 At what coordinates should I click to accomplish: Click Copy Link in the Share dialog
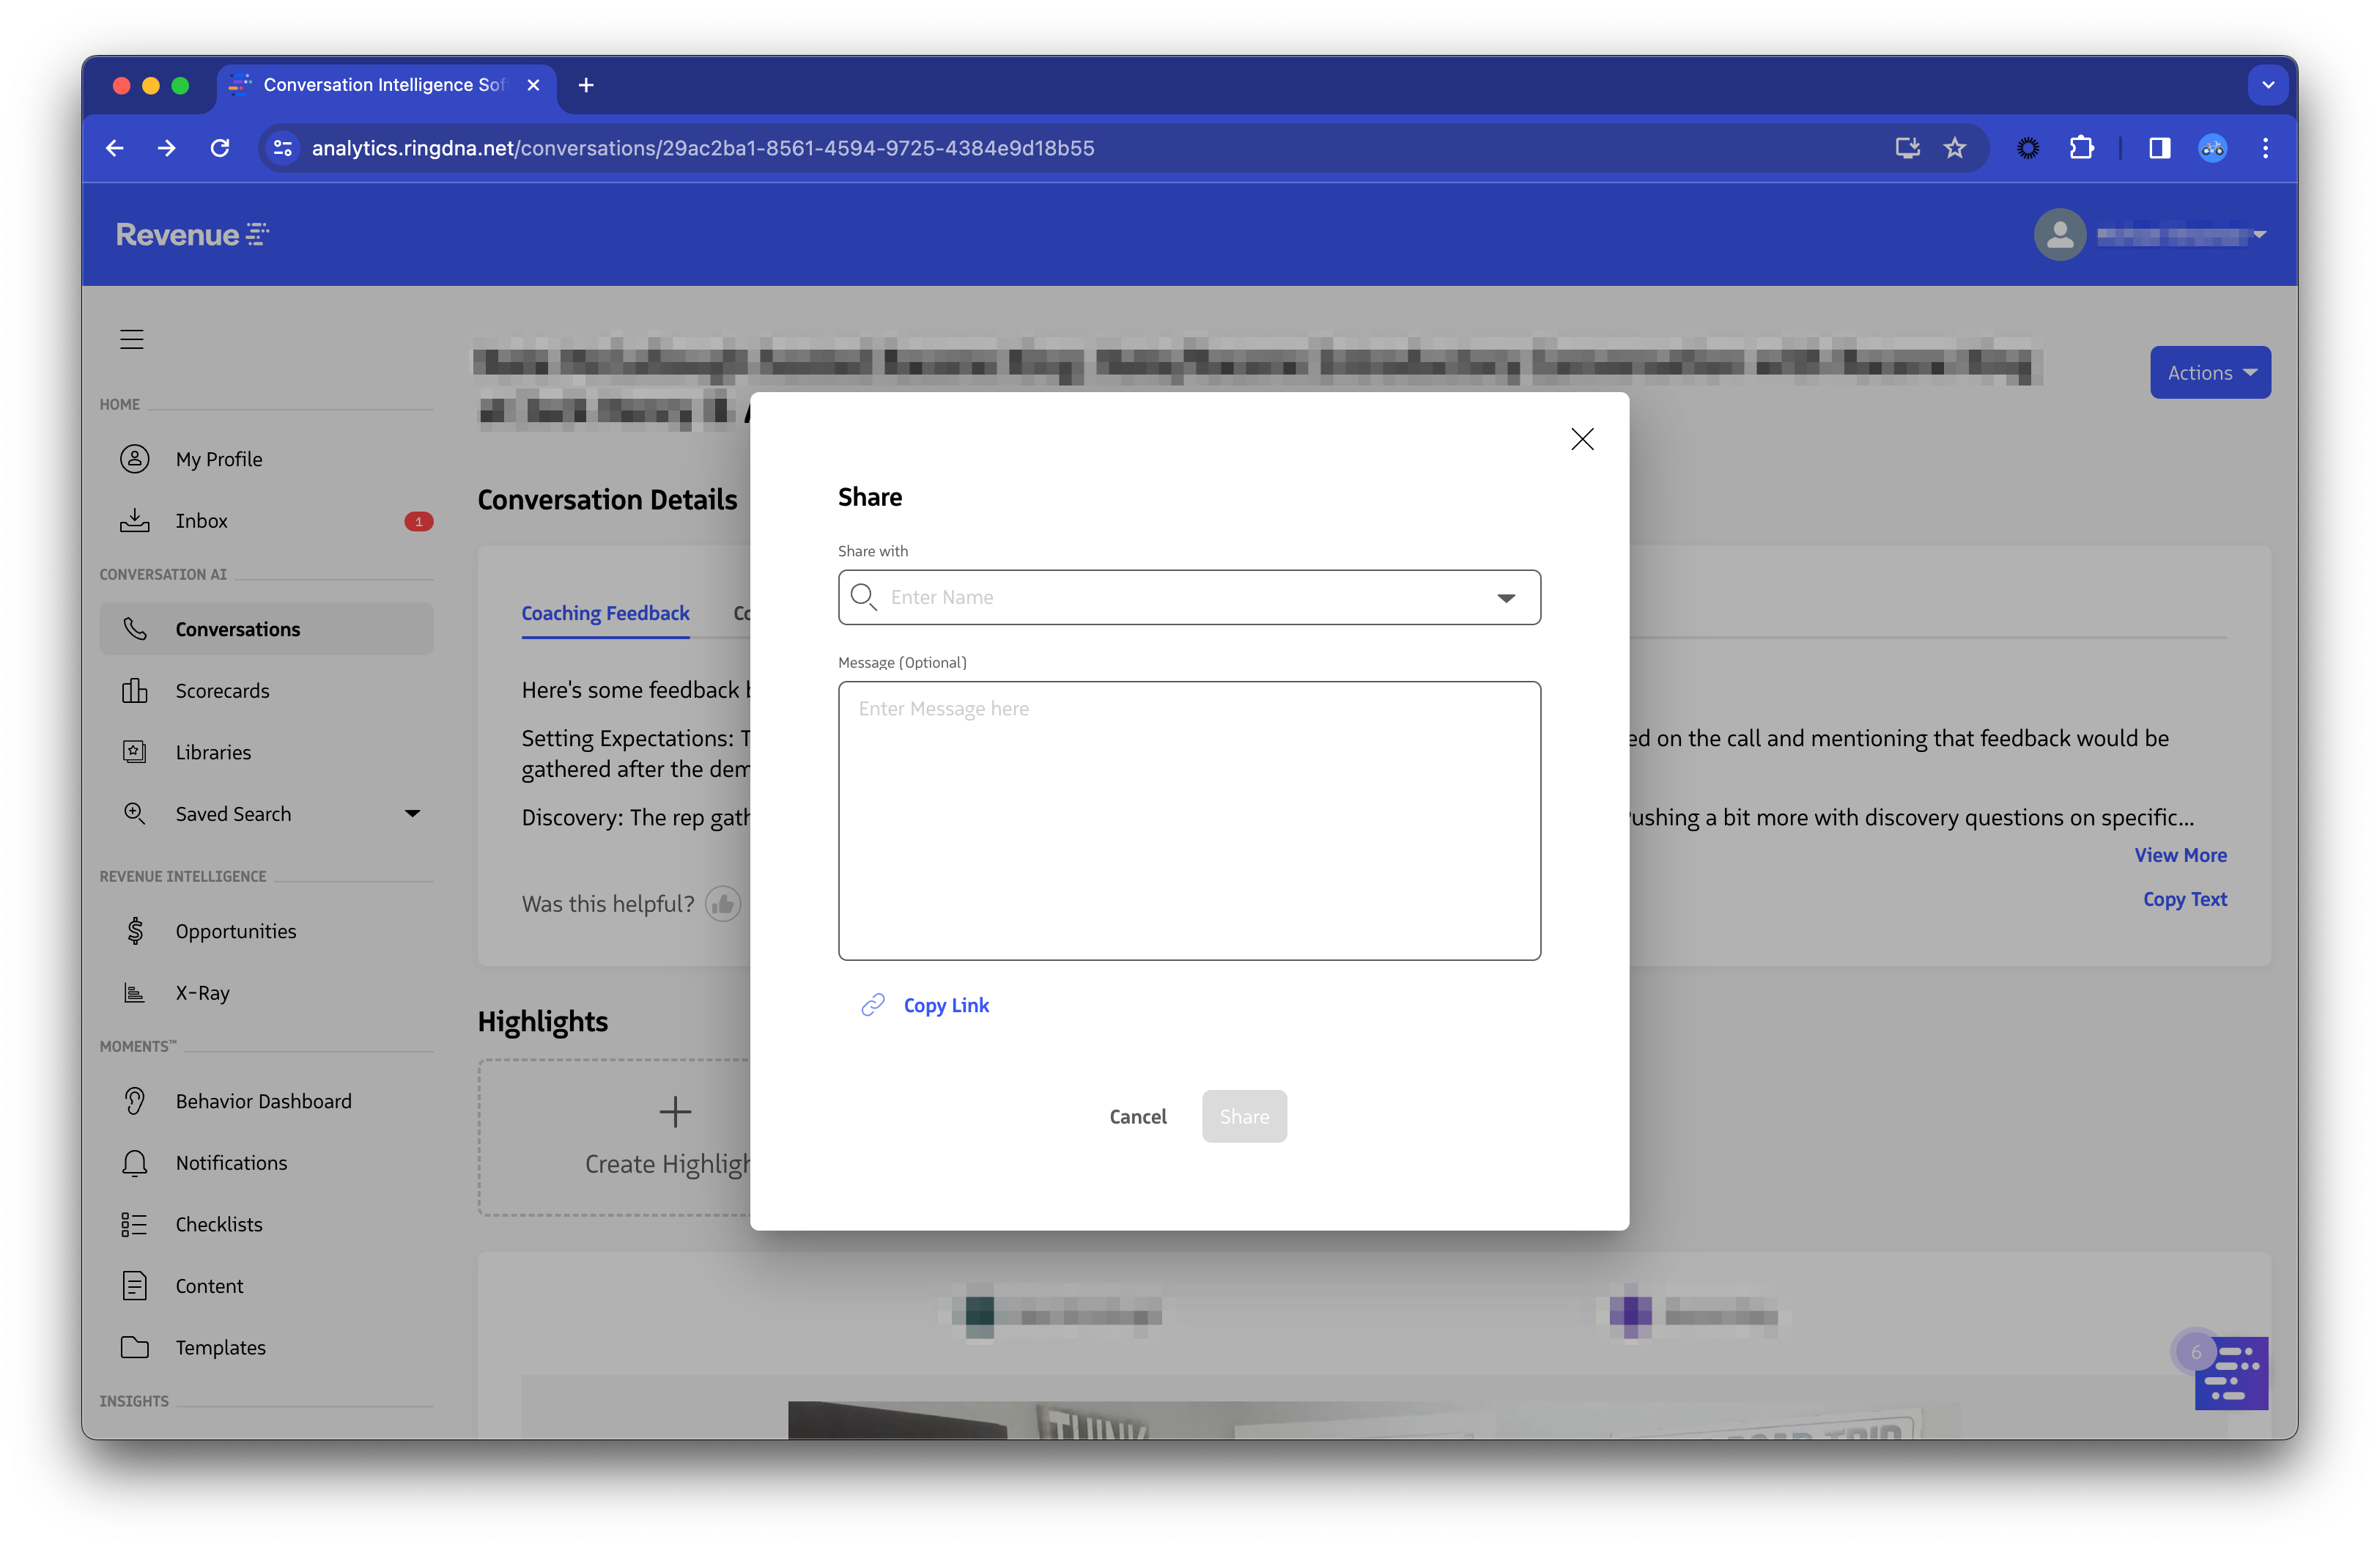[946, 1005]
